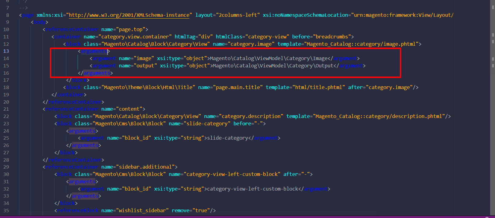Click the "category-view" htmlClass value
The image size is (495, 218).
click(267, 37)
